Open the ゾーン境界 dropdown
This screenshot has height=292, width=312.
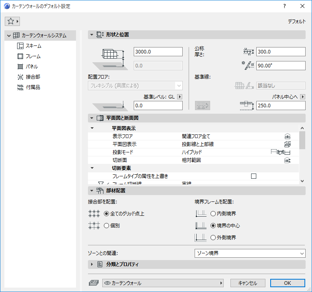click(250, 253)
